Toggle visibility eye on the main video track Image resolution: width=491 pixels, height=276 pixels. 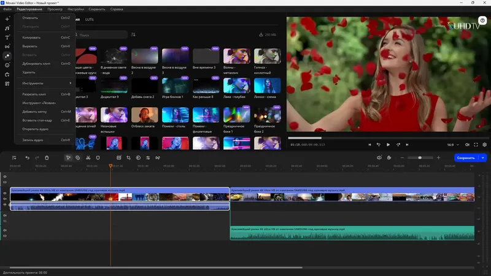[5, 193]
